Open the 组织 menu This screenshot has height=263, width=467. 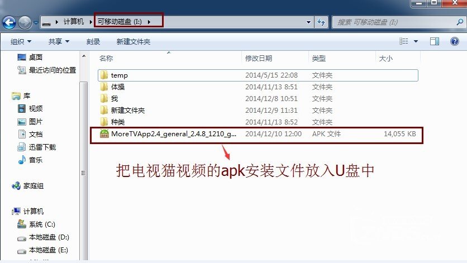(x=21, y=42)
